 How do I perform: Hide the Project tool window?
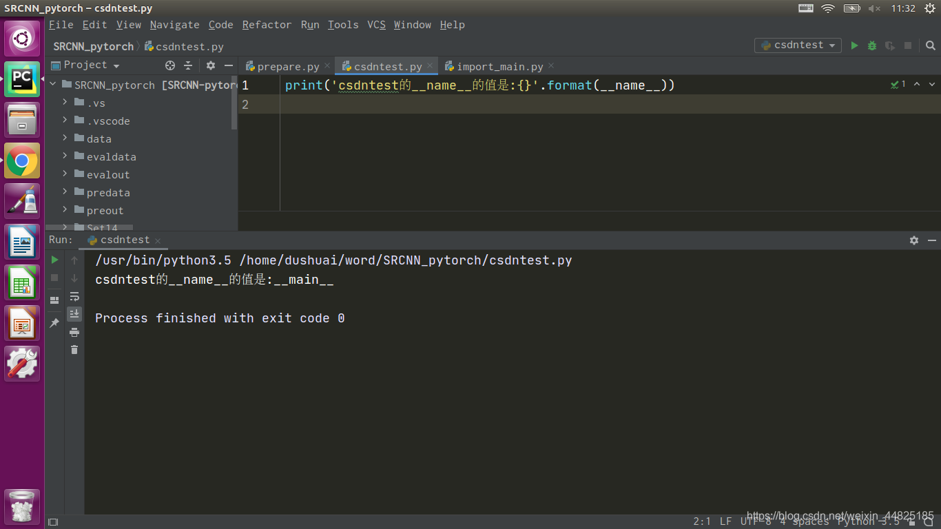(229, 65)
